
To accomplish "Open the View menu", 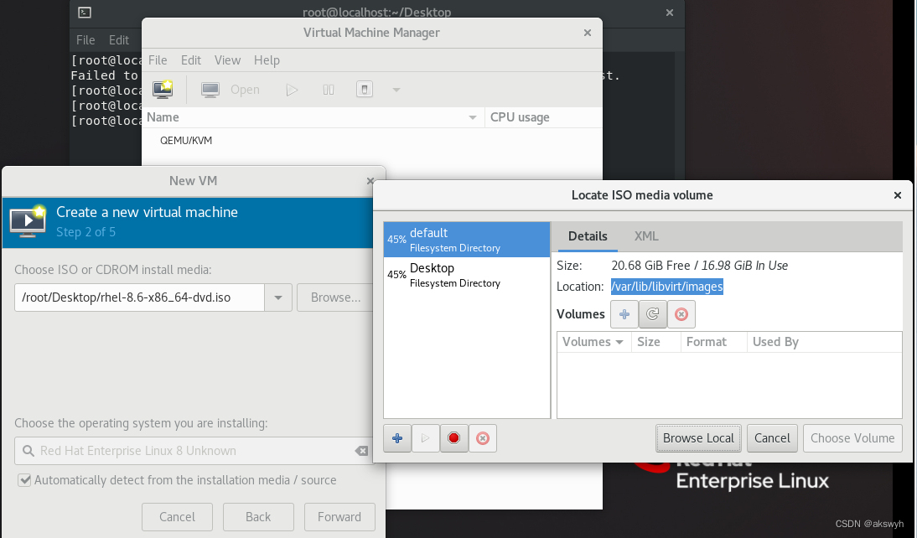I will click(227, 60).
